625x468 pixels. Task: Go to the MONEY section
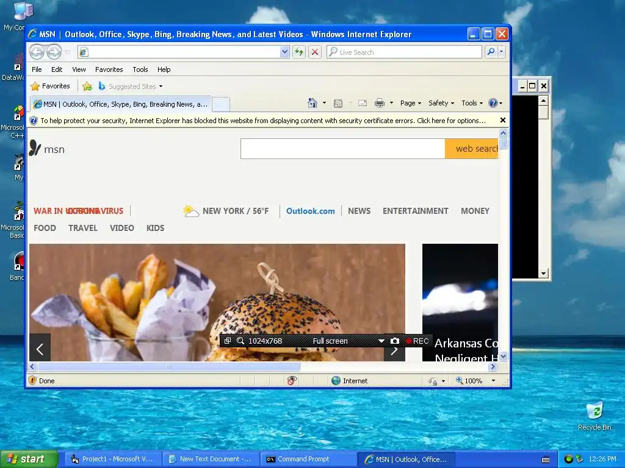point(475,211)
